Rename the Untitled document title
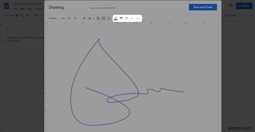The height and width of the screenshot is (132, 255). click(x=27, y=4)
